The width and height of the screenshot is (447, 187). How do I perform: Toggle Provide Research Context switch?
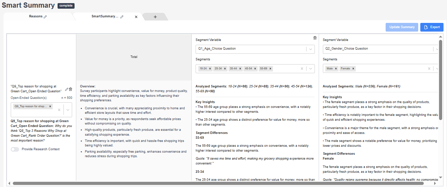[15, 149]
